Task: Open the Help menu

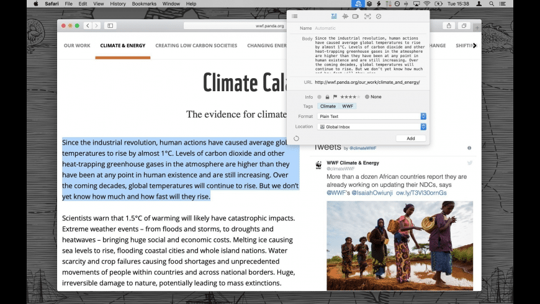Action: pos(191,4)
